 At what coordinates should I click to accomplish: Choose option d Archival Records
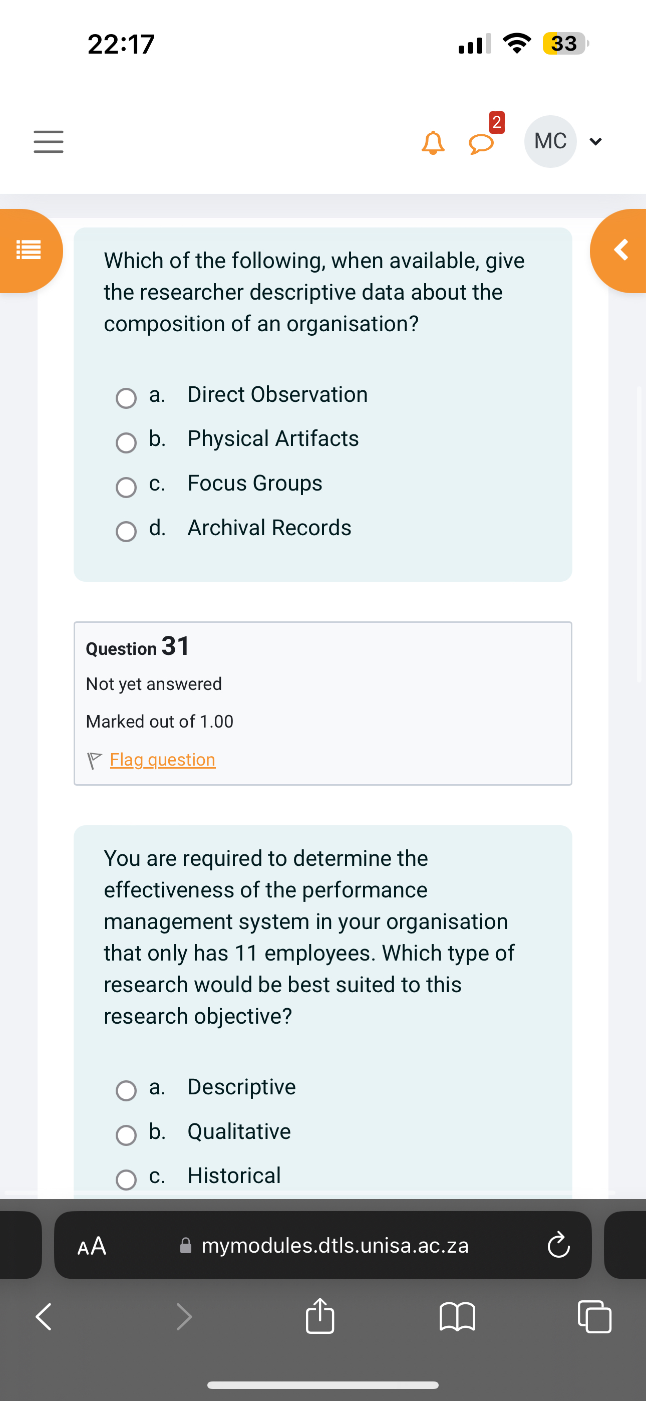point(126,531)
